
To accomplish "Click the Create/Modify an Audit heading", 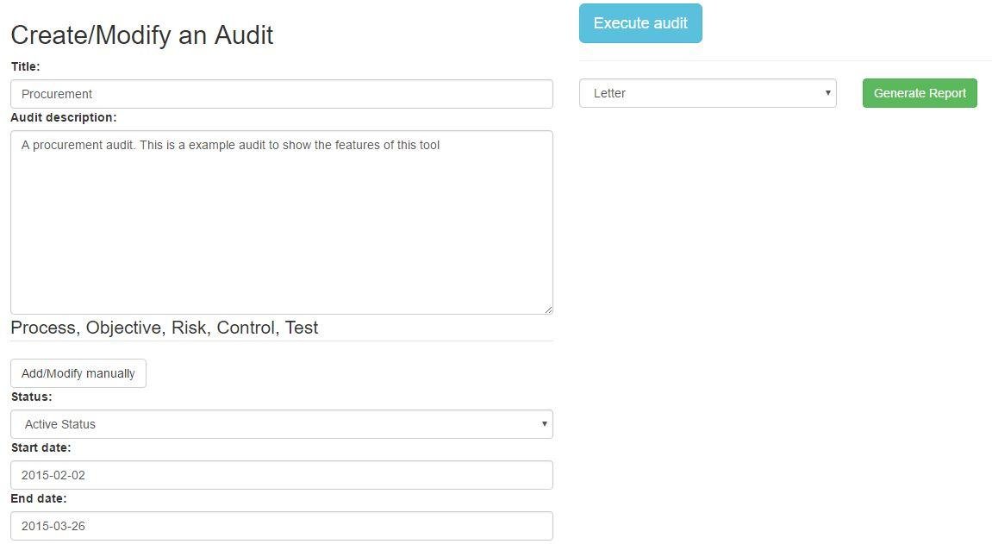I will 141,35.
